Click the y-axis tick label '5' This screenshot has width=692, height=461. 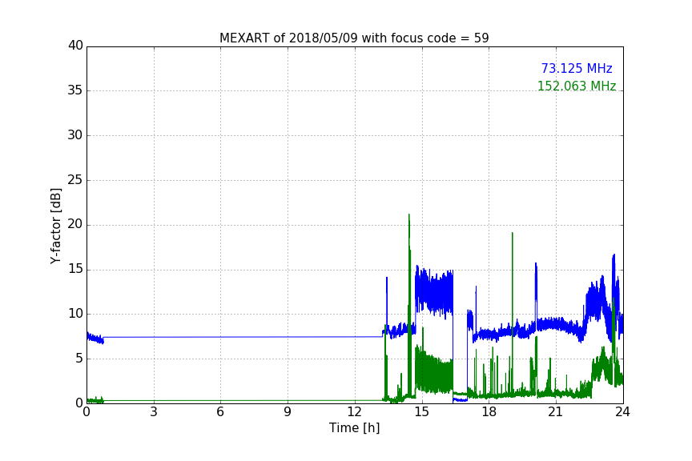coord(79,359)
